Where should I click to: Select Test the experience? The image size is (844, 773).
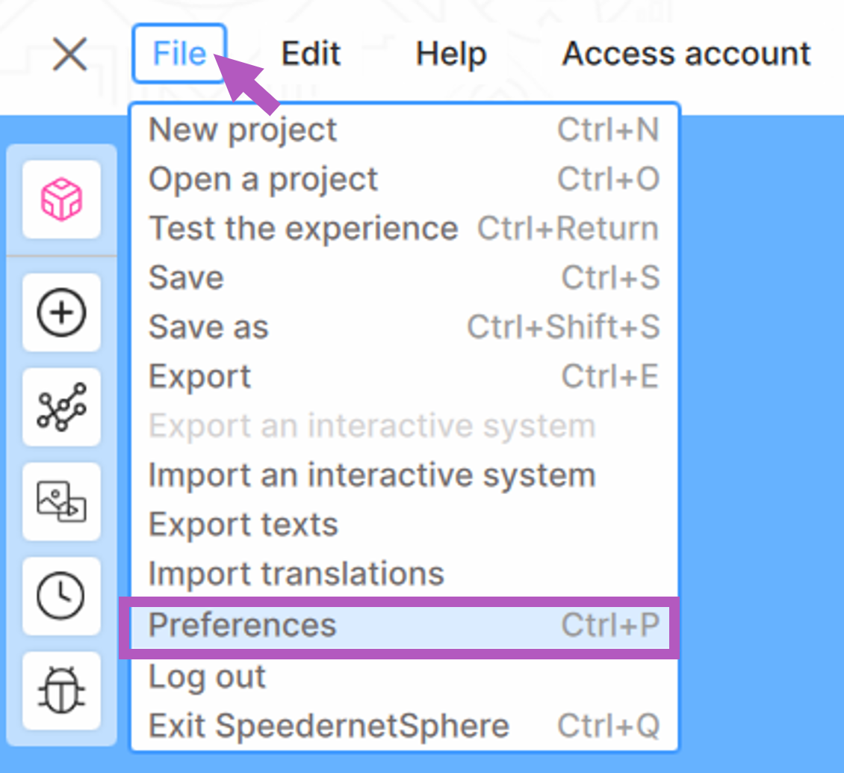tap(302, 229)
